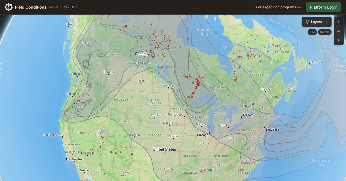Click the Winnipeg city label
Viewport: 346px width, 181px height.
(169, 86)
